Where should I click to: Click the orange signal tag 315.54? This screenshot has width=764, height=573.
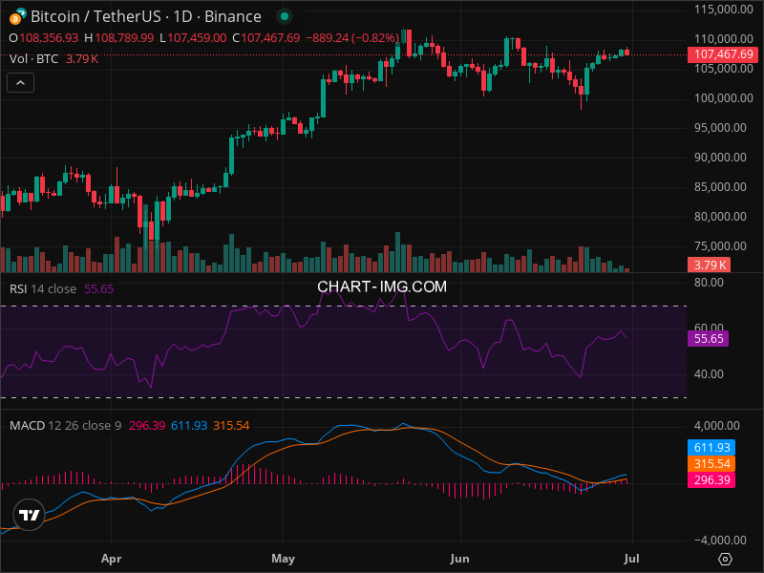(x=711, y=463)
